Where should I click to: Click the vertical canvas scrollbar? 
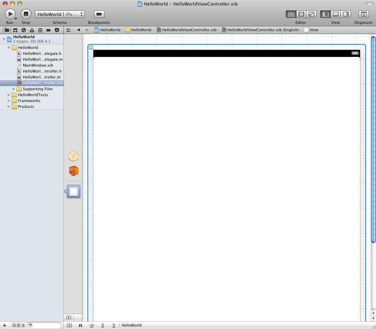[373, 139]
